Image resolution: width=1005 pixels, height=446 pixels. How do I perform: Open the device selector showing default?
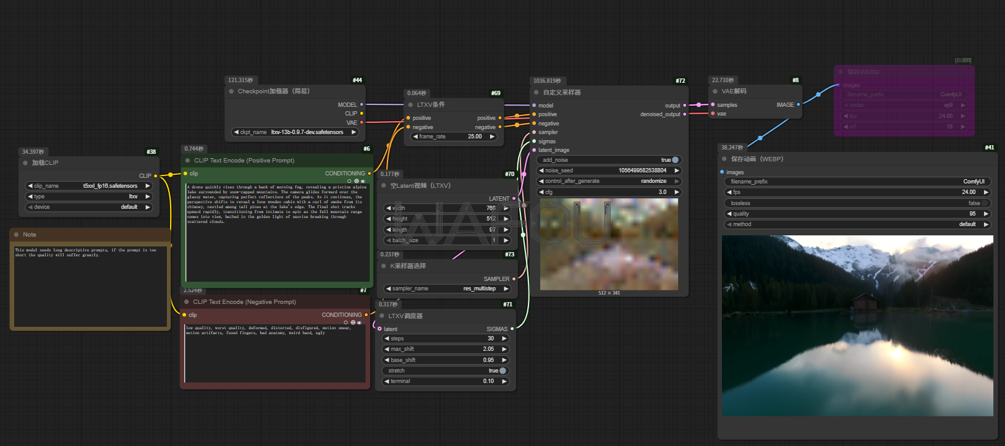click(x=89, y=207)
